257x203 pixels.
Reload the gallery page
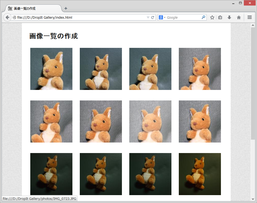(152, 17)
